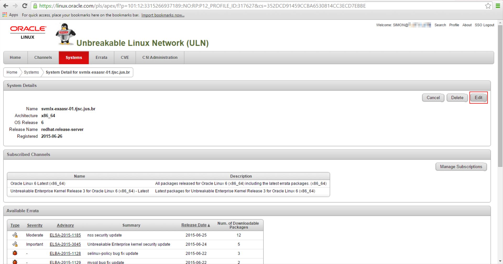Click the green padlock in address bar
The image size is (503, 264).
pyautogui.click(x=35, y=6)
